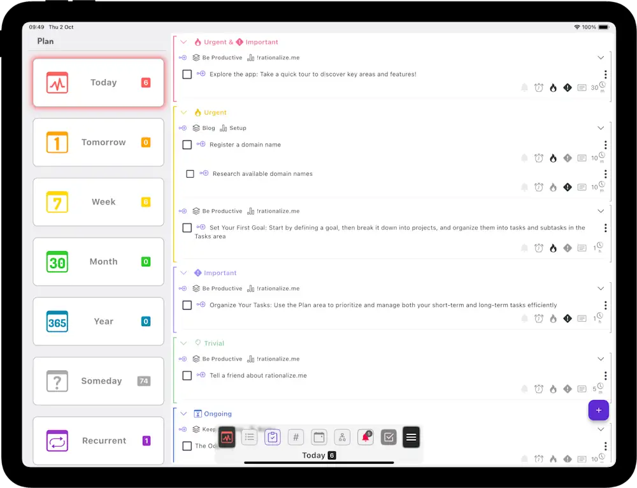Open the hashtag tags view in bottom toolbar
The height and width of the screenshot is (488, 637).
(296, 437)
